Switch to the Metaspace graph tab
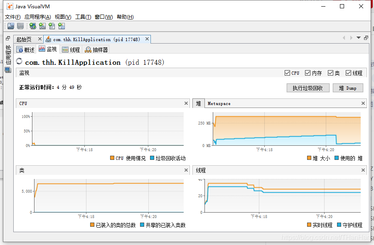Viewport: 374px width, 245px height. (219, 103)
